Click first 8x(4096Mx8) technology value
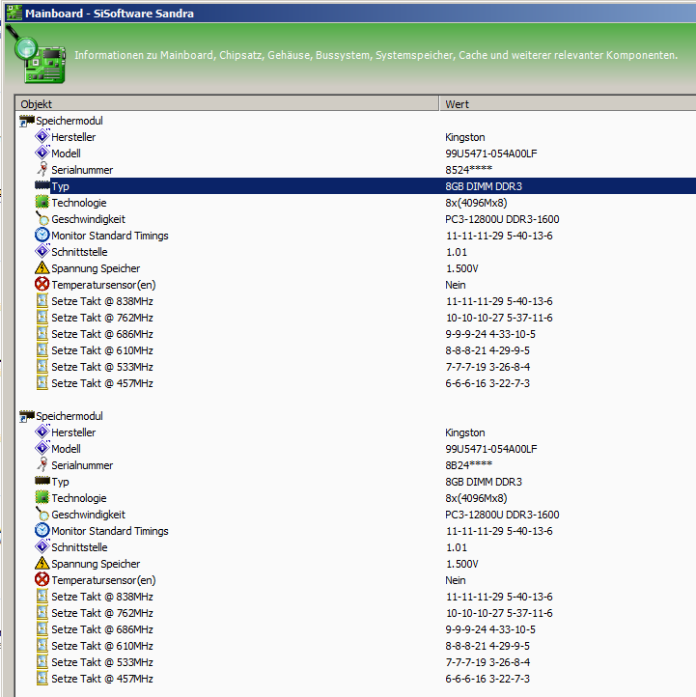The width and height of the screenshot is (696, 697). tap(476, 203)
